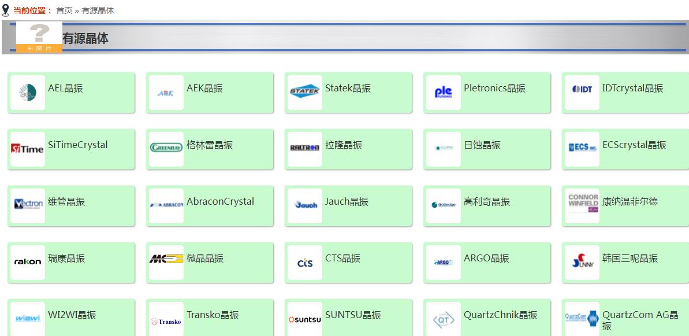
Task: Open the Vectron logo icon
Action: point(28,206)
